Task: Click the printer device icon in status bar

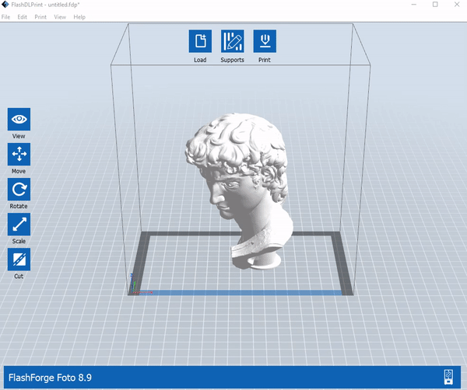Action: [x=448, y=377]
